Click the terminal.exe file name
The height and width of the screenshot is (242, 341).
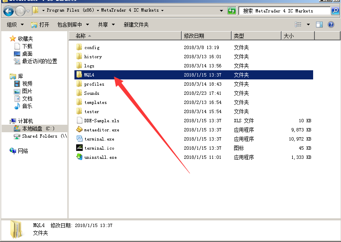(x=99, y=139)
